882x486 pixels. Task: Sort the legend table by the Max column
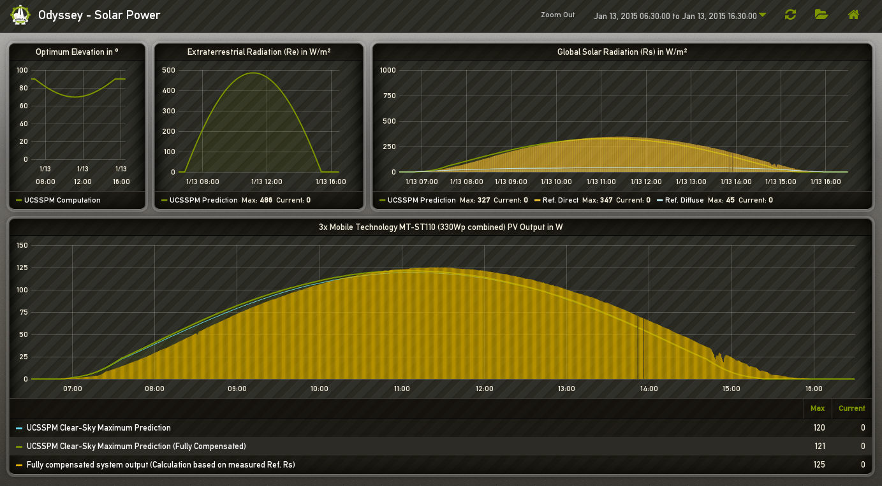(x=817, y=408)
